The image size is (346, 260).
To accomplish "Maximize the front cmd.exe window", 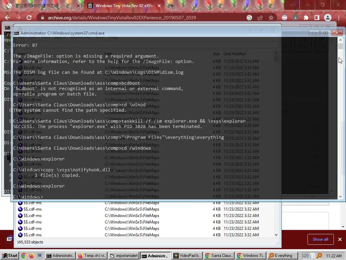I will pos(325,33).
